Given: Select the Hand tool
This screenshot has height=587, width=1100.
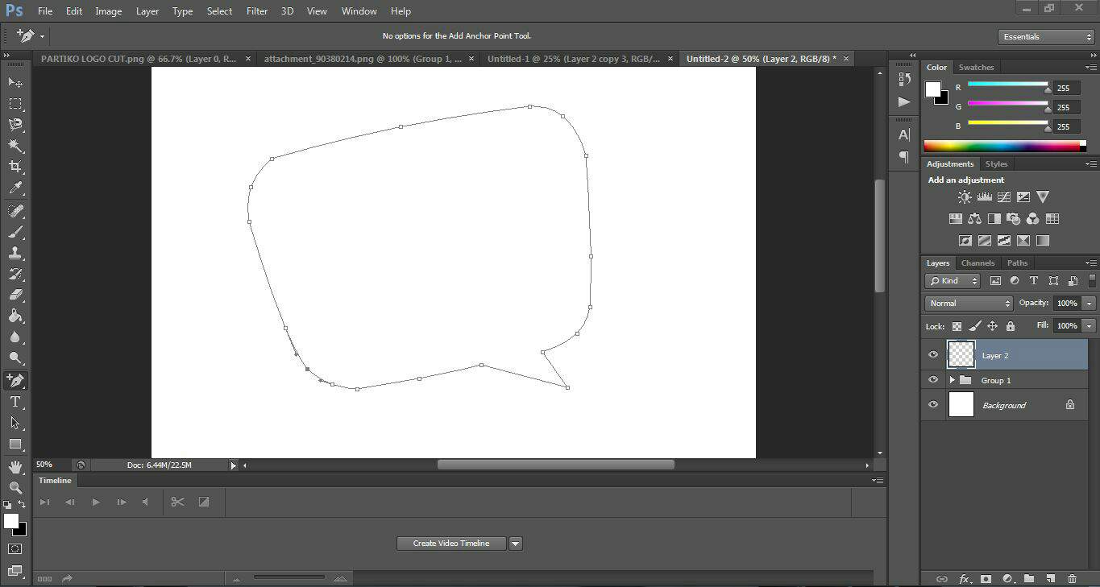Looking at the screenshot, I should 15,466.
